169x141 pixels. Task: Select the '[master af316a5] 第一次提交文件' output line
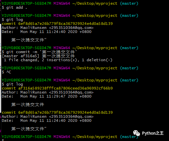38,56
